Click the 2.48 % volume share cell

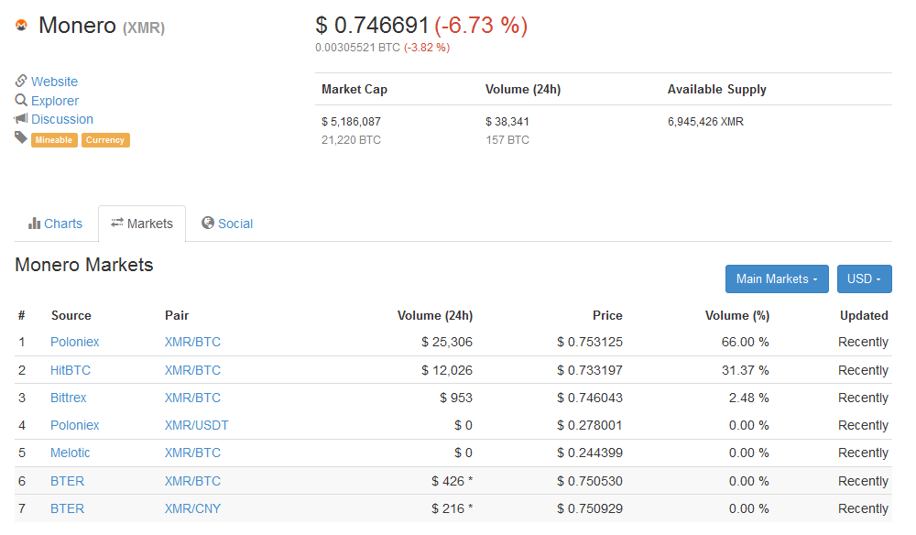(749, 398)
